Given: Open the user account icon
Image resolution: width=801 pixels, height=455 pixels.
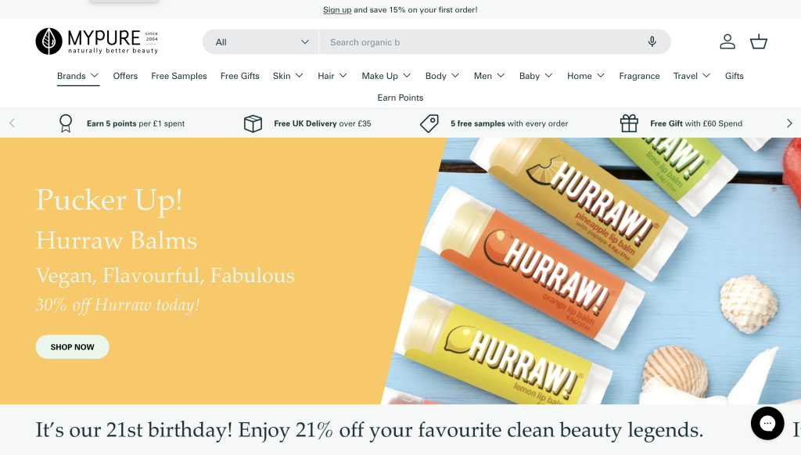Looking at the screenshot, I should pos(727,42).
